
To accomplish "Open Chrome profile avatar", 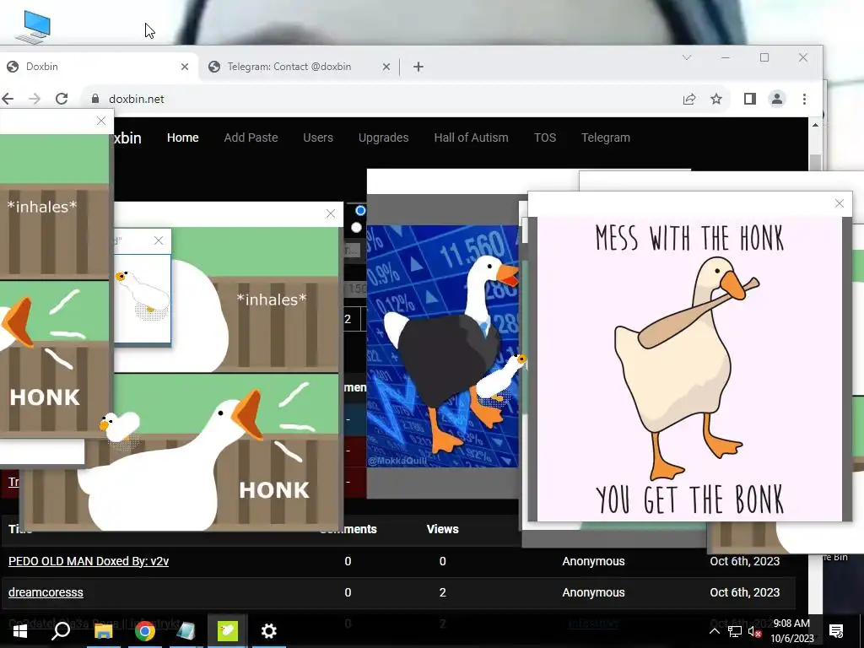I will pyautogui.click(x=777, y=100).
